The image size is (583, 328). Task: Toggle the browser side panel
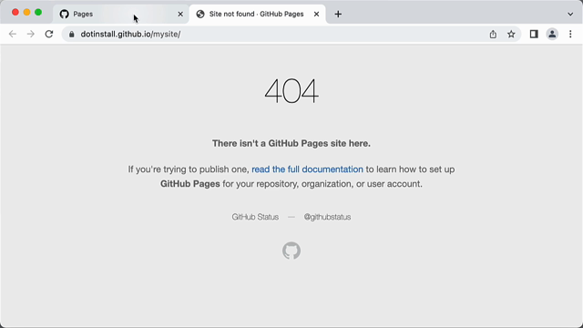(534, 35)
